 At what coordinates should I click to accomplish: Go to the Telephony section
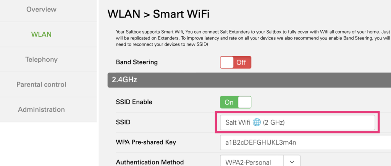41,60
